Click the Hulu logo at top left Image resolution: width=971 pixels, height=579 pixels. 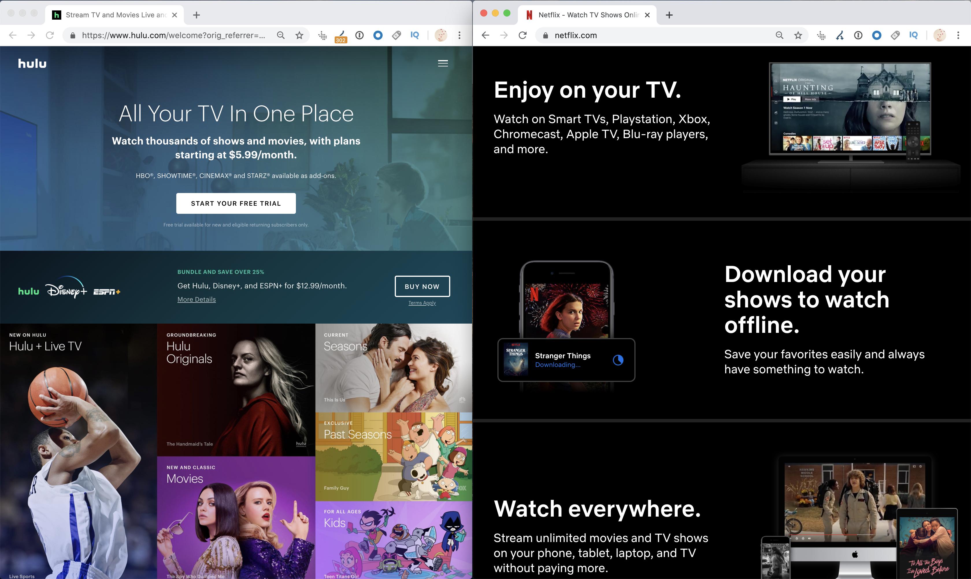click(32, 63)
